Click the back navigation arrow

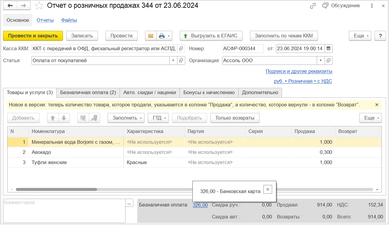(x=10, y=6)
